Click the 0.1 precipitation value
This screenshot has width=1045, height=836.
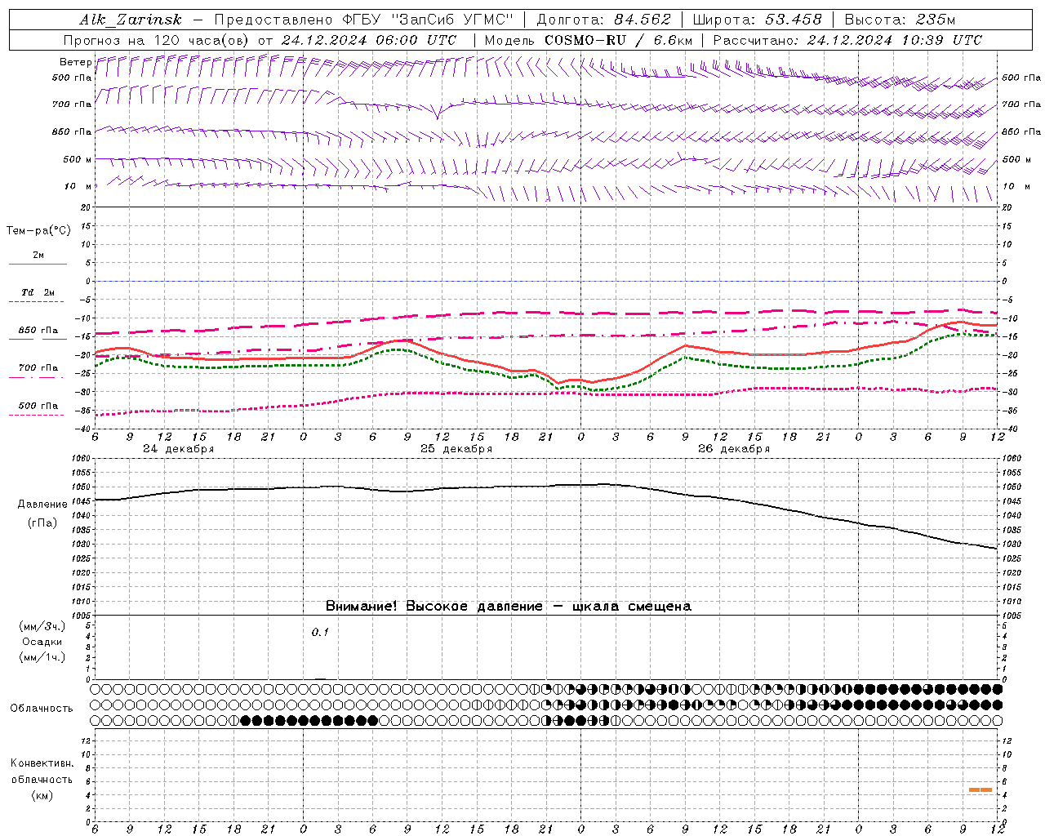(320, 632)
